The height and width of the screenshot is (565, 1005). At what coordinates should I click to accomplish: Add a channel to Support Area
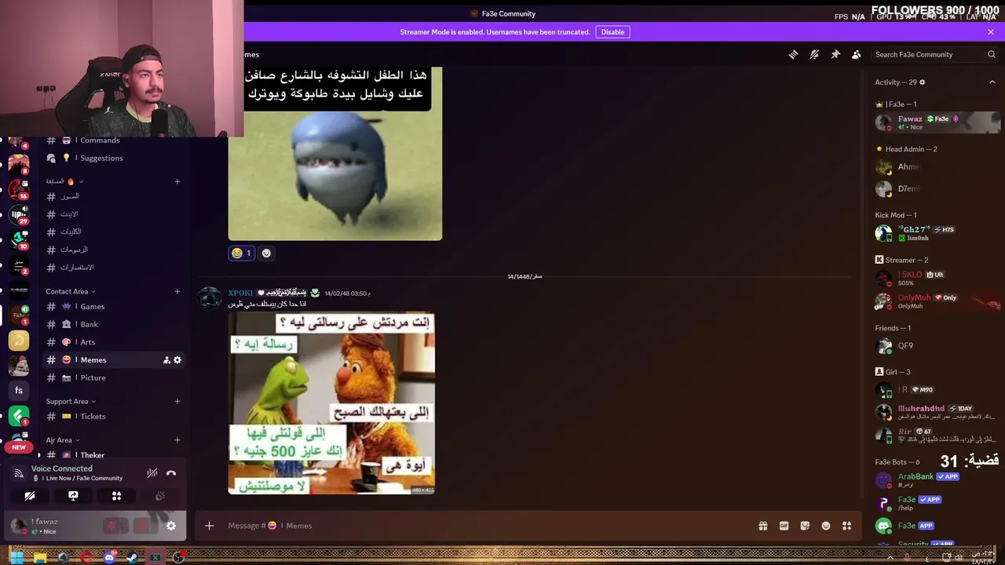pos(177,402)
